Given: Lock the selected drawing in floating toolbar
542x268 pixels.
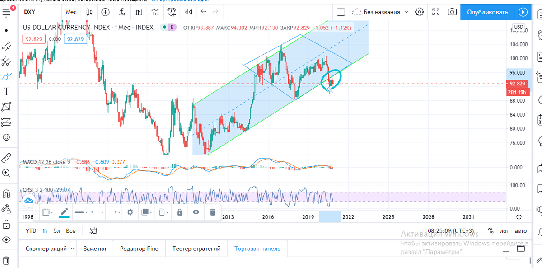Looking at the screenshot, I should click(180, 212).
